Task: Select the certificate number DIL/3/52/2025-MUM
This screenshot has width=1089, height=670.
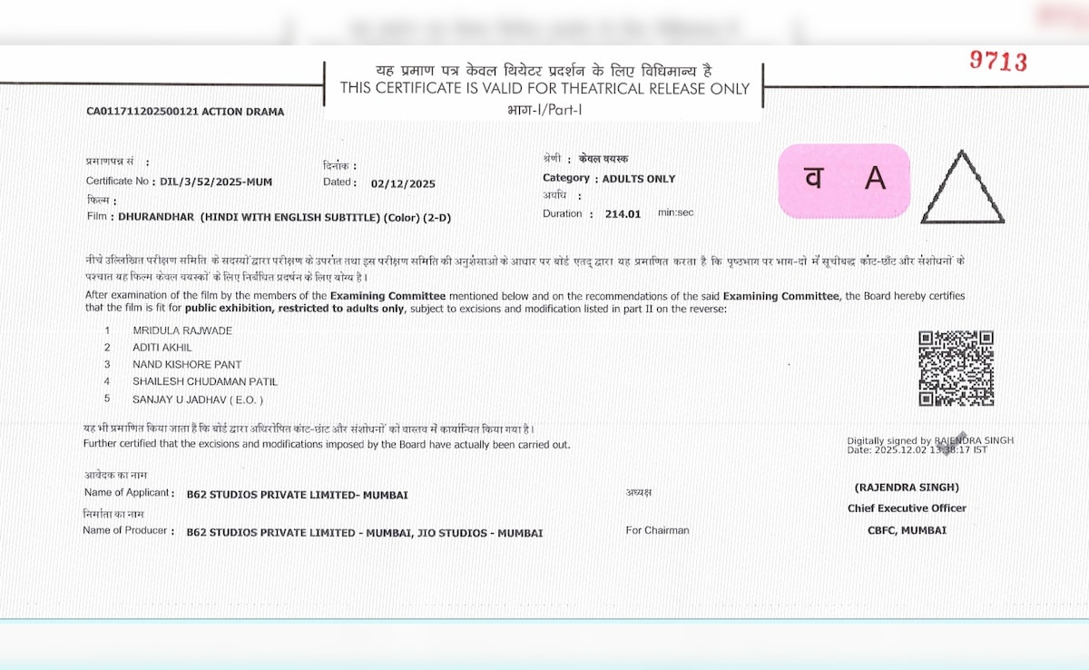Action: [x=216, y=182]
